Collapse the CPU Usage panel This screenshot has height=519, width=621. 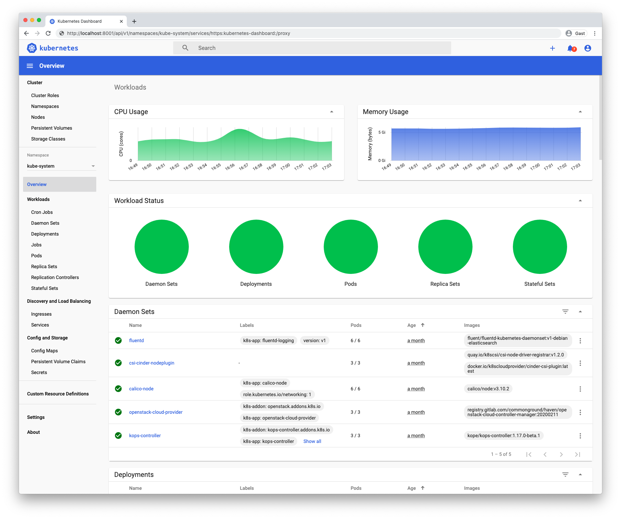[x=332, y=111]
